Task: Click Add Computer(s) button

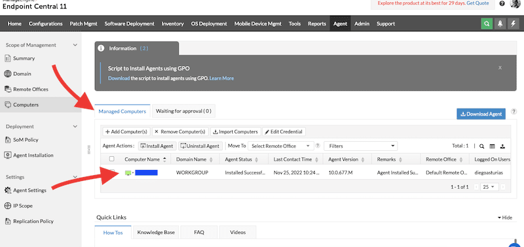Action: [126, 131]
